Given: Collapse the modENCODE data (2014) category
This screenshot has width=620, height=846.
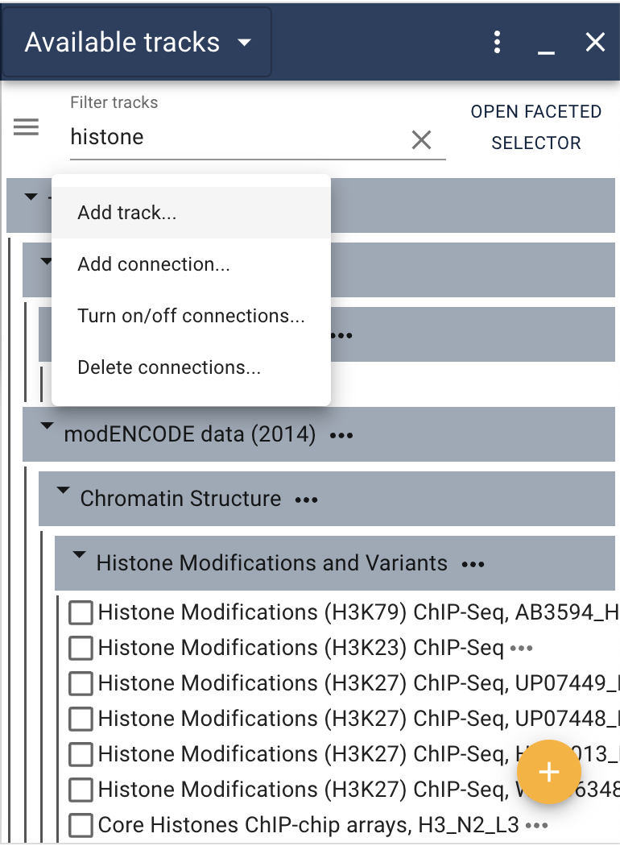Looking at the screenshot, I should pyautogui.click(x=47, y=426).
